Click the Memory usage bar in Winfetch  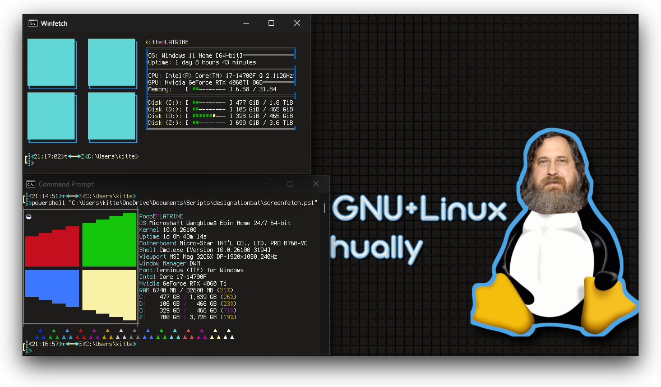(x=209, y=89)
